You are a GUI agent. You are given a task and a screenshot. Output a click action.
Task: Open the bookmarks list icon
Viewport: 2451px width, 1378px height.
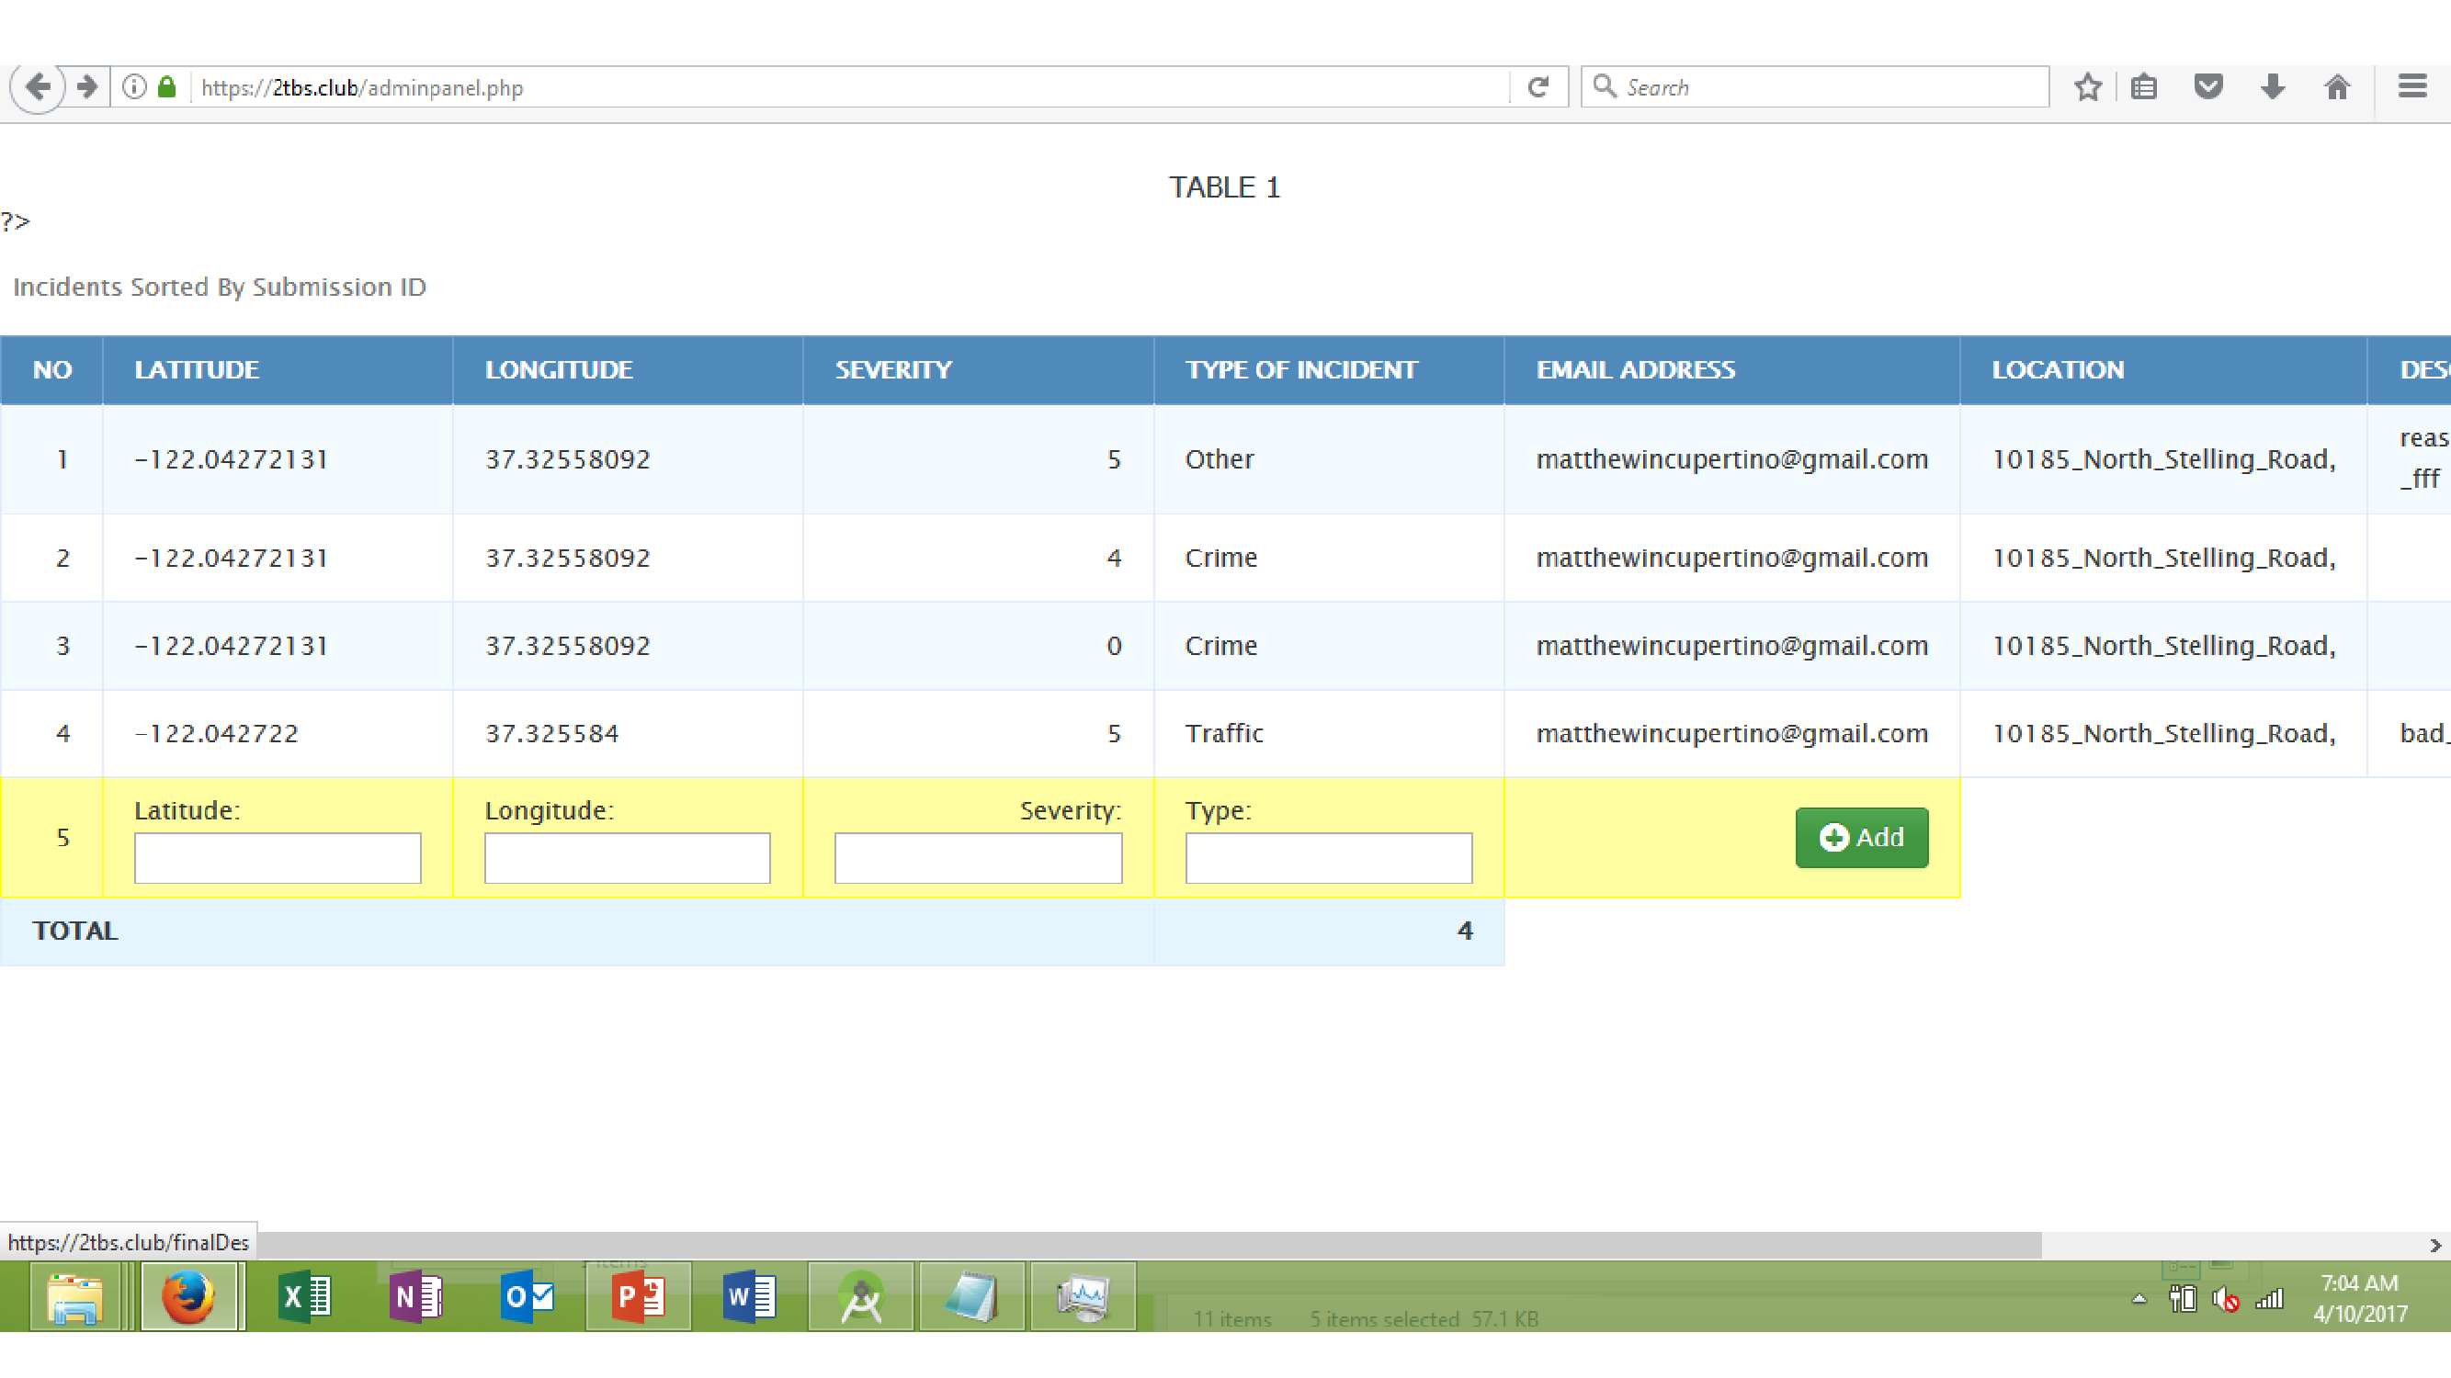coord(2144,87)
